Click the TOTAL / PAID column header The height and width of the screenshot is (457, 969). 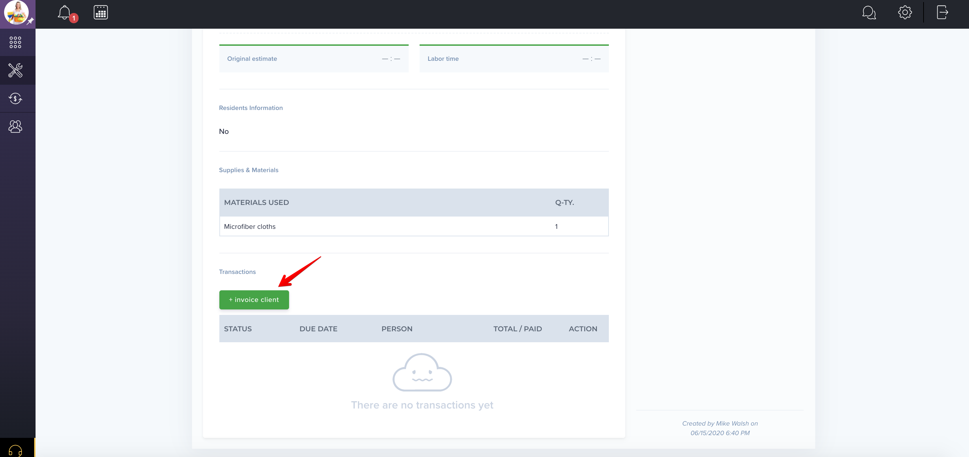[518, 329]
